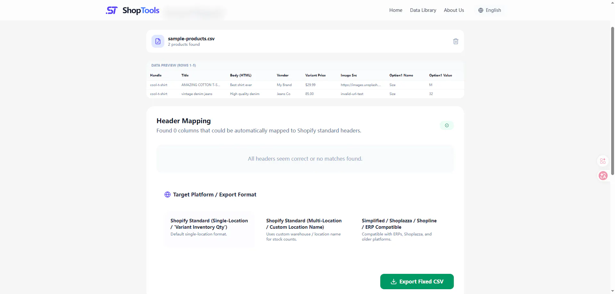
Task: Select Shopify Standard Single-Location format
Action: click(x=209, y=229)
